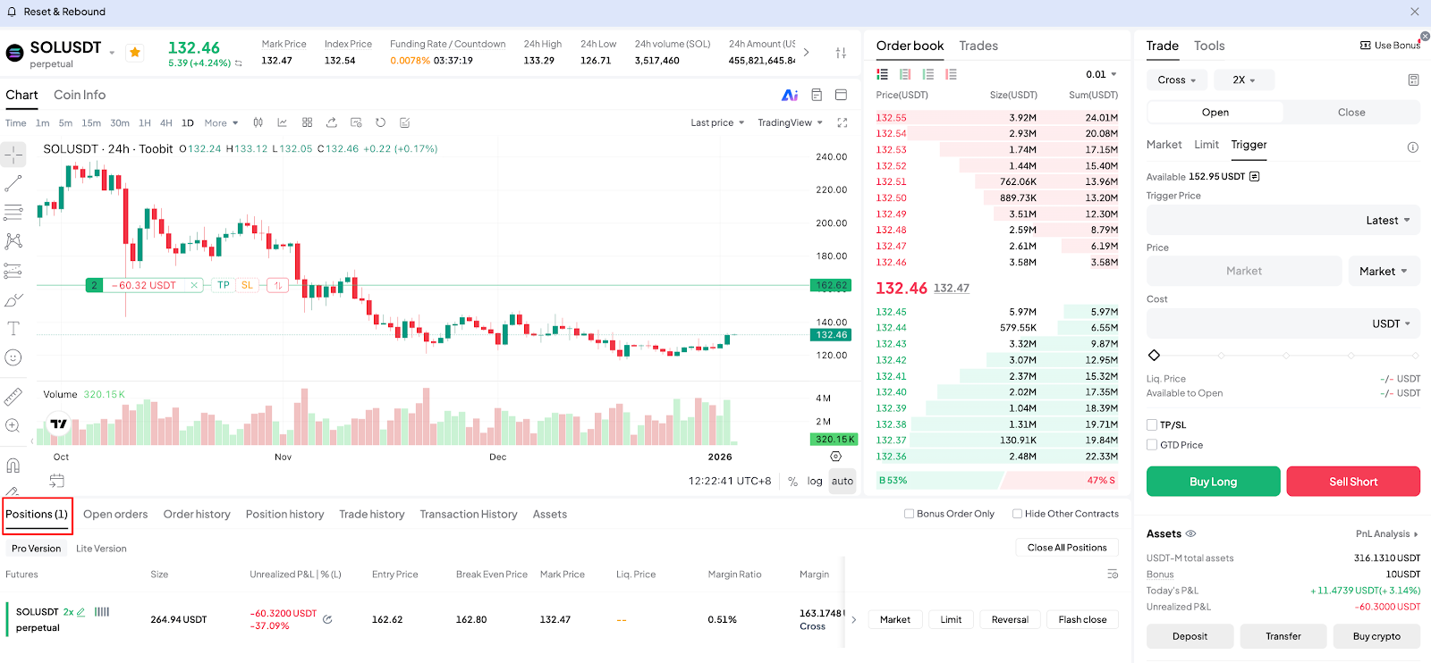Viewport: 1431px width, 663px height.
Task: Toggle the magnet snap tool
Action: click(x=13, y=465)
